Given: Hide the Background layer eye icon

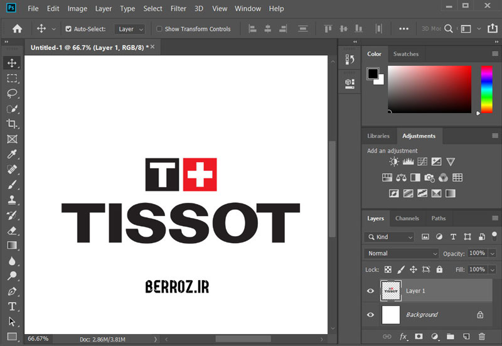Looking at the screenshot, I should point(371,315).
